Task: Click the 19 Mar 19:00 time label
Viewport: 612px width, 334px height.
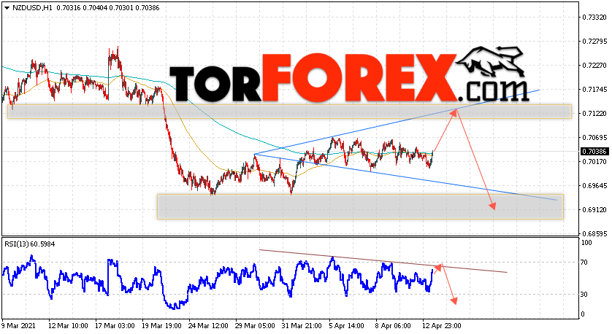Action: pyautogui.click(x=161, y=326)
